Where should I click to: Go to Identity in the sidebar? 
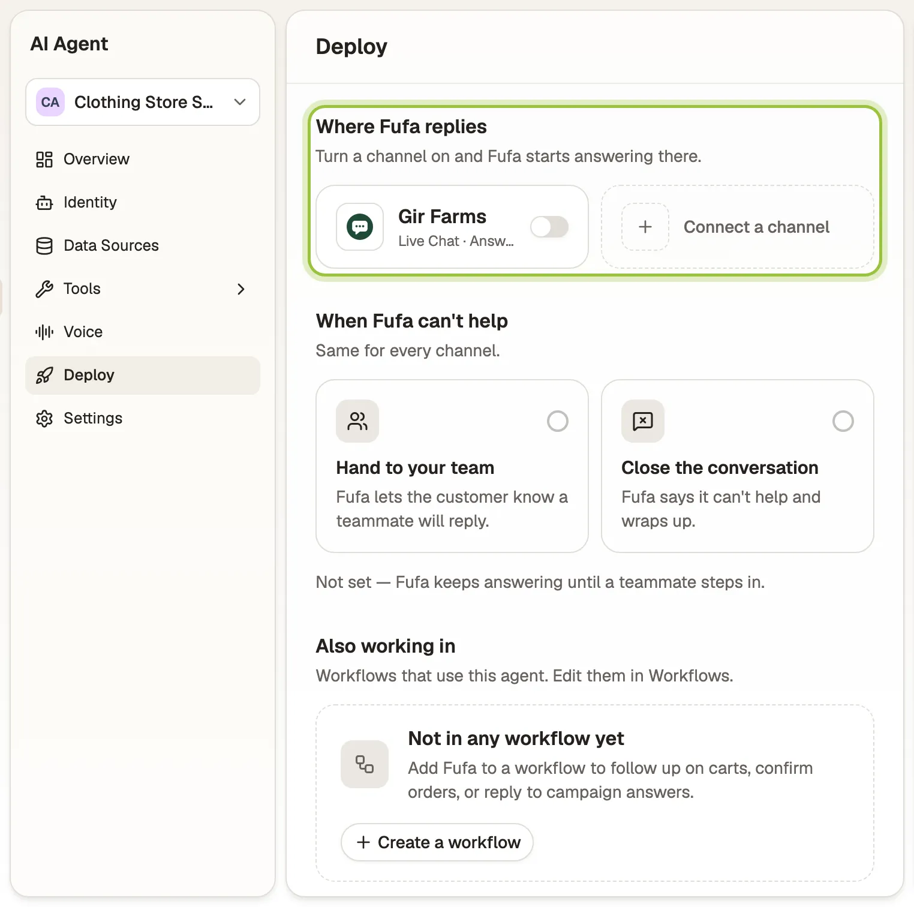tap(143, 203)
